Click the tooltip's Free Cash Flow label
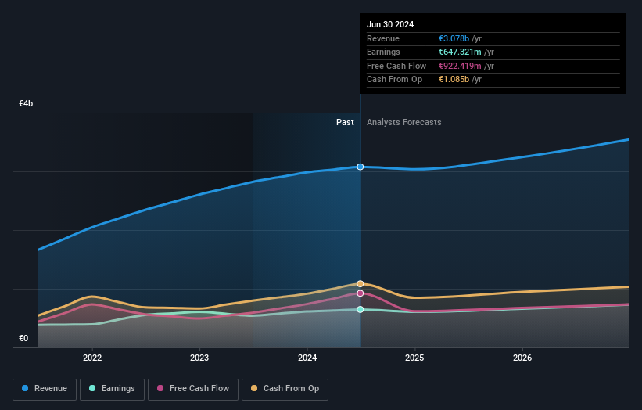Image resolution: width=642 pixels, height=410 pixels. click(x=396, y=66)
